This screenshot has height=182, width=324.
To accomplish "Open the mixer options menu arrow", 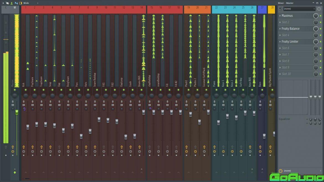I will 3,3.
